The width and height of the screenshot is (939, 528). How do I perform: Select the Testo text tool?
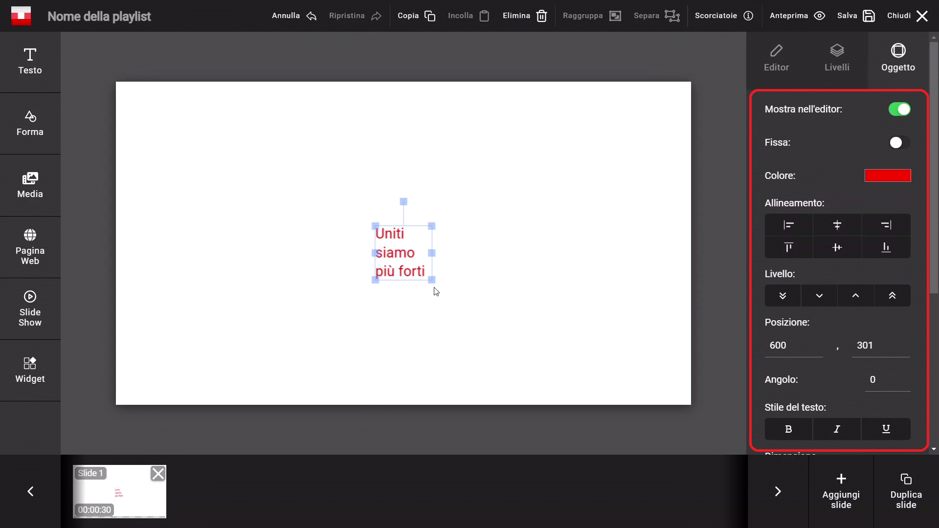tap(30, 61)
